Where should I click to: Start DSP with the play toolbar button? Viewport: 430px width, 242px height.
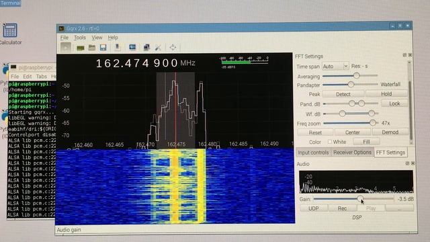pos(66,48)
